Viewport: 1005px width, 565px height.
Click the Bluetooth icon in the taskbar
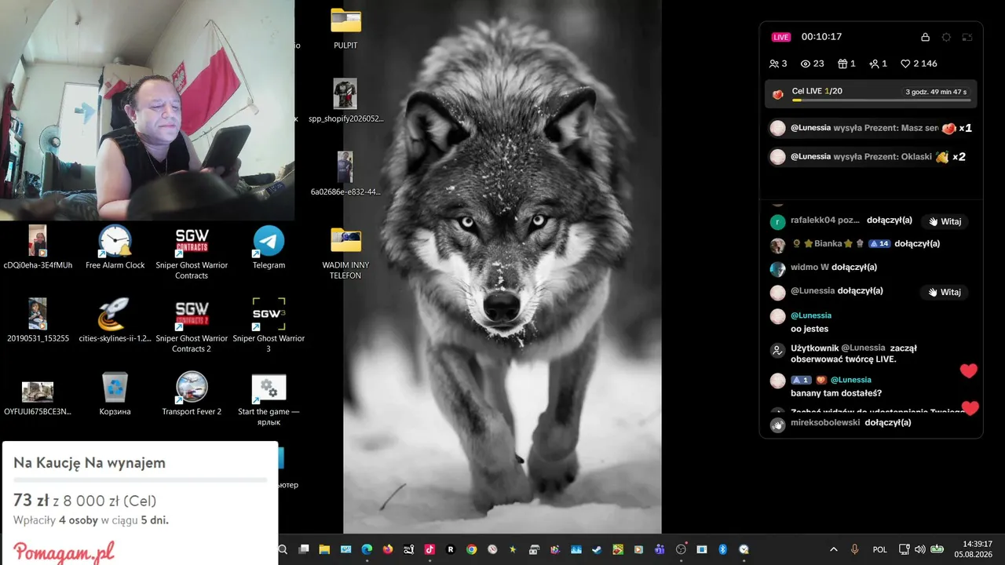[x=722, y=549]
